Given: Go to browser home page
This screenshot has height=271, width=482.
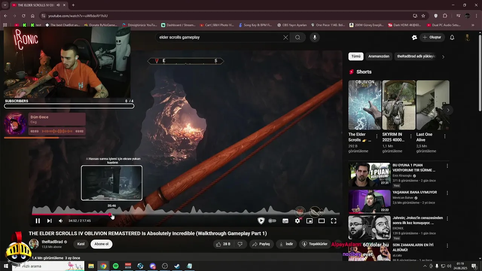Looking at the screenshot, I should 32,16.
